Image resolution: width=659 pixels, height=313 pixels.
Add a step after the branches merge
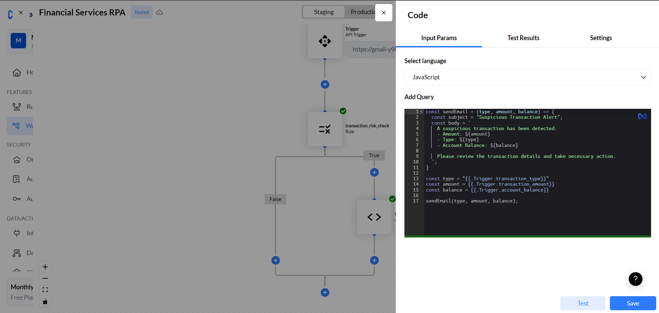coord(325,292)
